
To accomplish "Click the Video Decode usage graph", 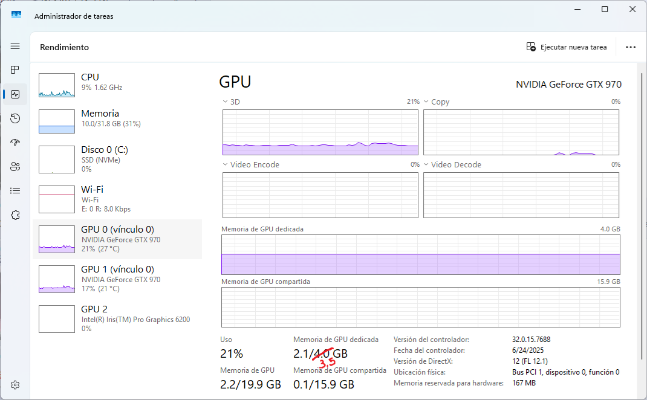I will pyautogui.click(x=521, y=195).
